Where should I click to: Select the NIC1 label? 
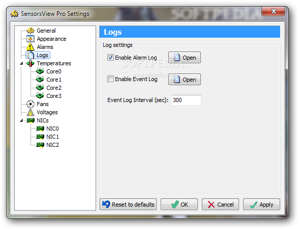pyautogui.click(x=52, y=137)
